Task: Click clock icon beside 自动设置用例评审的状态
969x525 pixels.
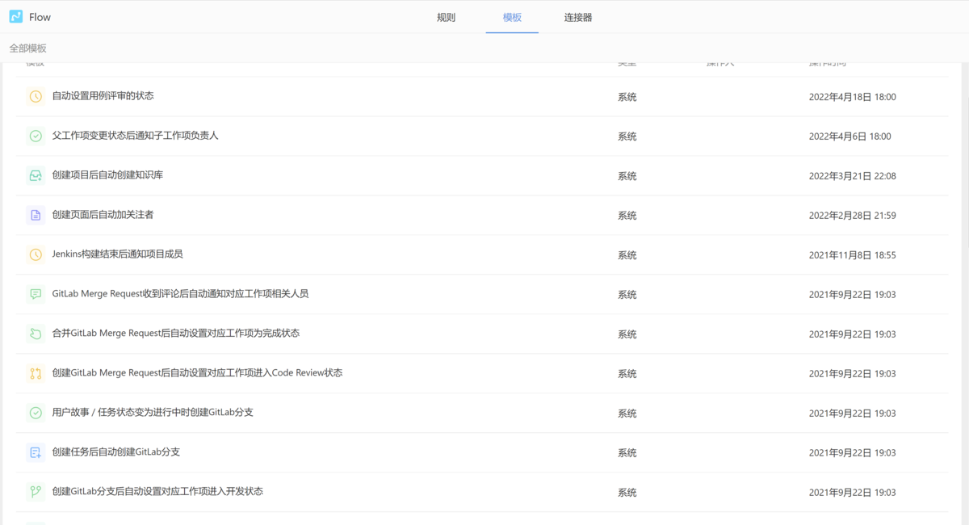Action: click(x=36, y=97)
